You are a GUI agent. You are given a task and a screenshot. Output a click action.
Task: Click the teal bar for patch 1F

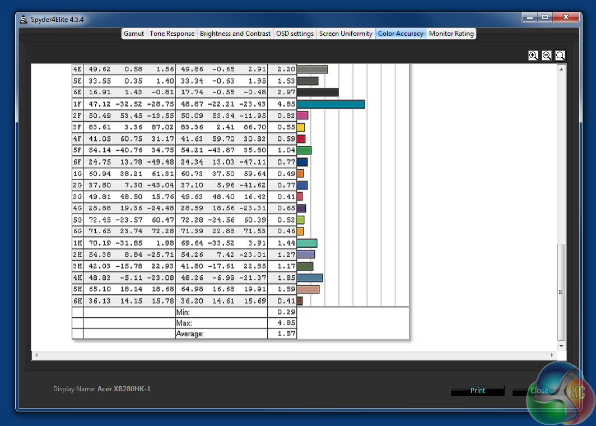tap(330, 104)
